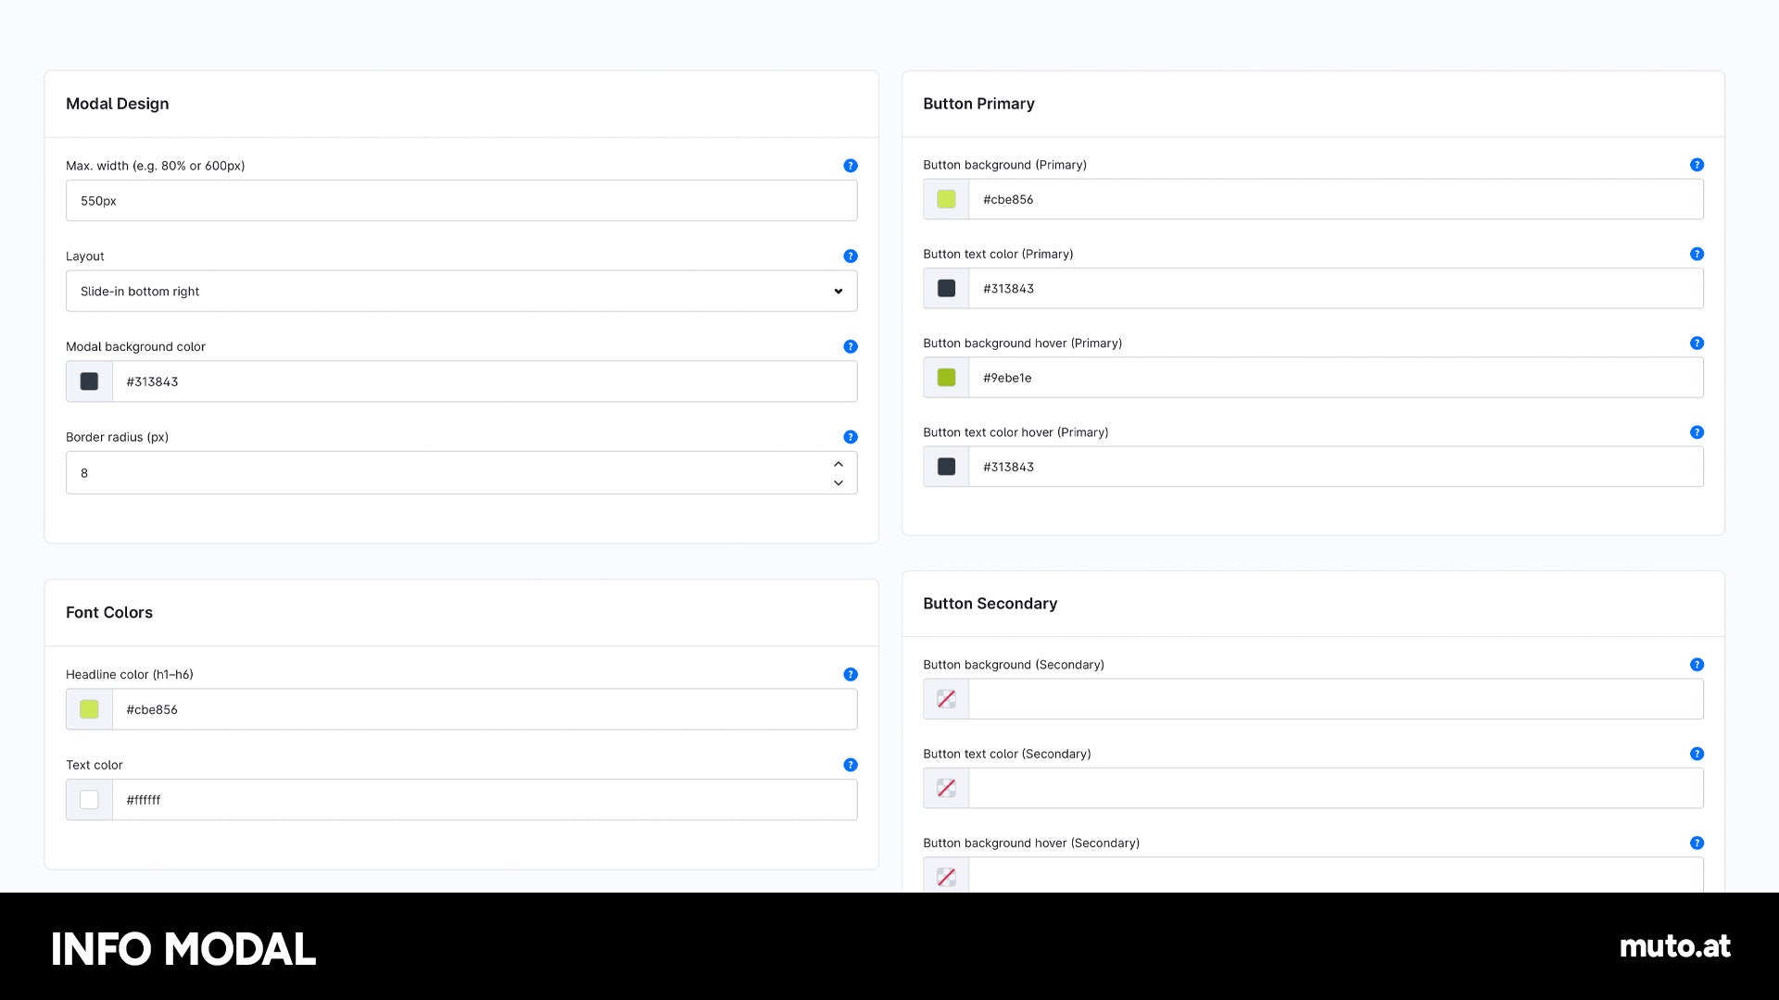Open help for Button background hover (Secondary)
The width and height of the screenshot is (1779, 1000).
(x=1697, y=843)
